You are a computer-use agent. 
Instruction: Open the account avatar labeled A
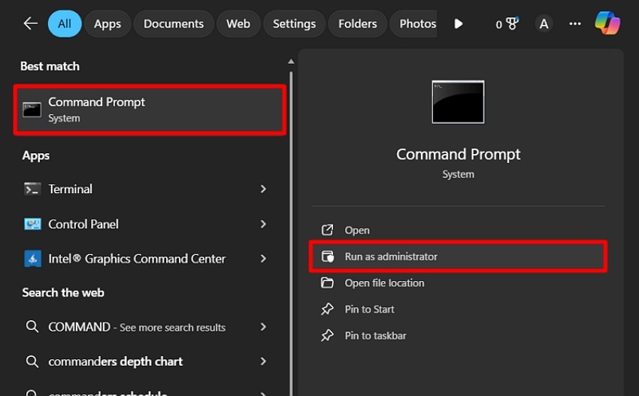click(544, 23)
